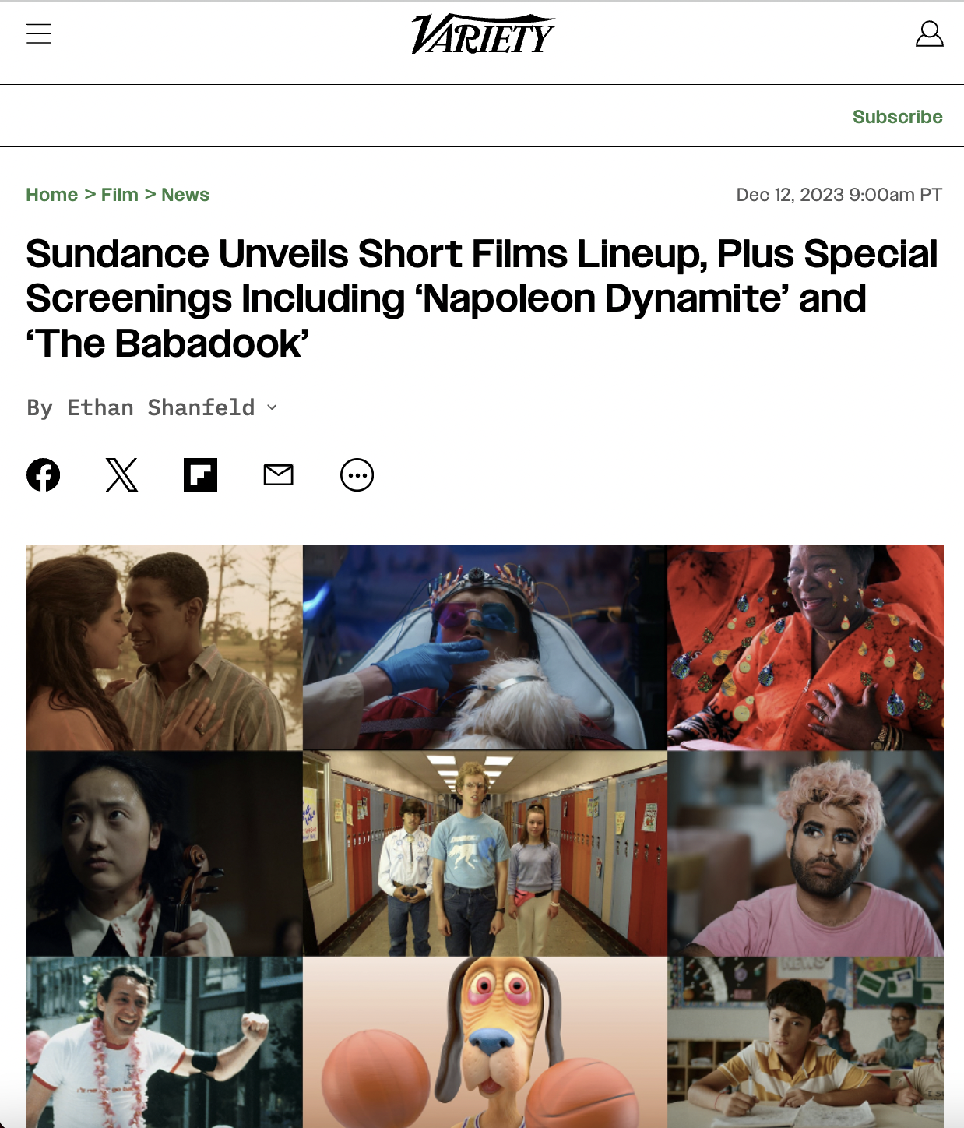Share the article via email
964x1128 pixels.
[x=279, y=474]
